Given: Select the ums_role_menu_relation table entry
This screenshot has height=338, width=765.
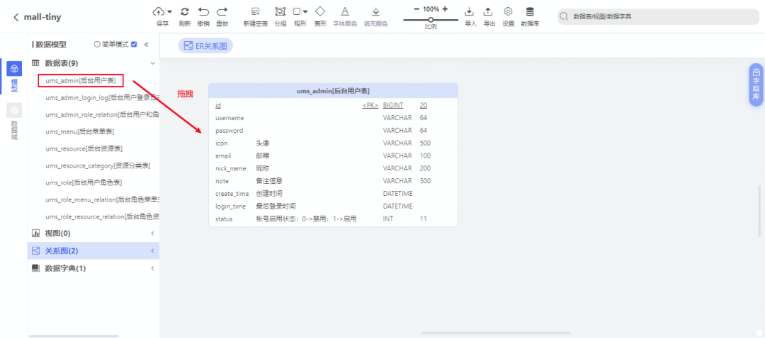Looking at the screenshot, I should click(102, 200).
